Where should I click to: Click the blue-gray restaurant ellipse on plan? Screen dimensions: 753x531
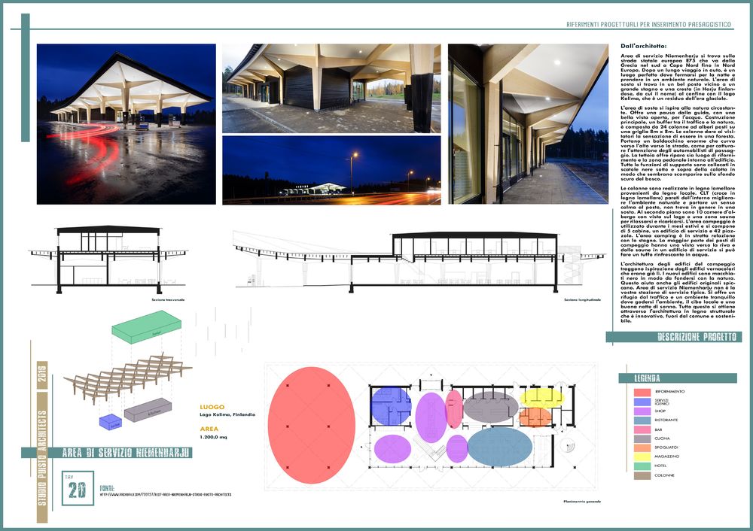pyautogui.click(x=500, y=447)
